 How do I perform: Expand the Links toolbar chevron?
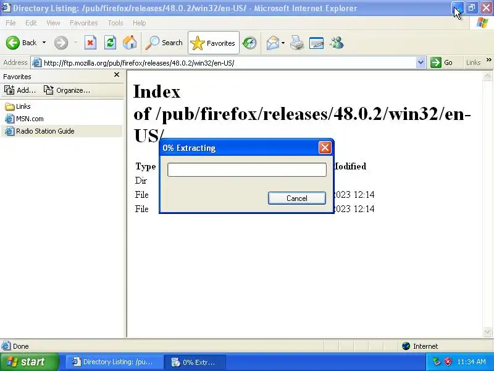click(x=488, y=59)
